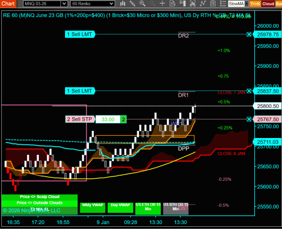Toggle Price <> Scalp Cloud indicator

coord(40,197)
